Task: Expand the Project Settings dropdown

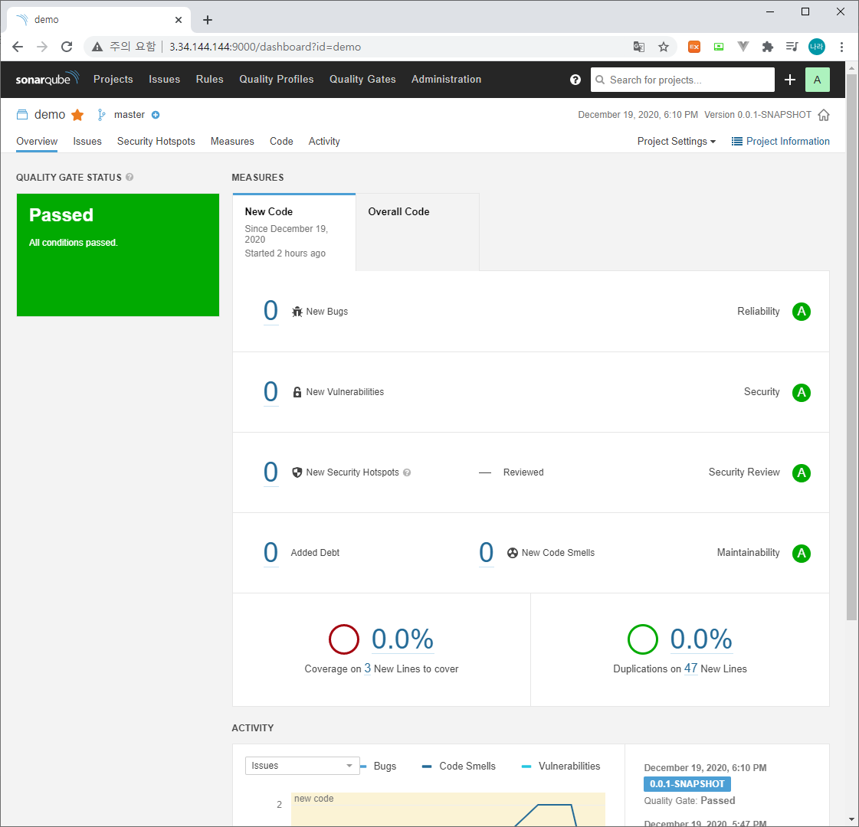Action: pos(677,141)
